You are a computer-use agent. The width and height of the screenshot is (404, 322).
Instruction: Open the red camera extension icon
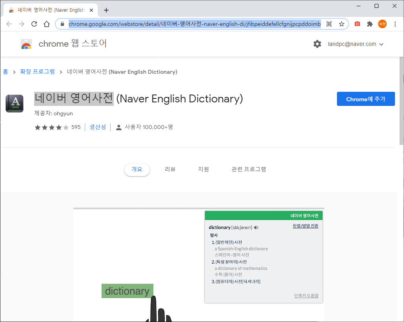pyautogui.click(x=357, y=24)
